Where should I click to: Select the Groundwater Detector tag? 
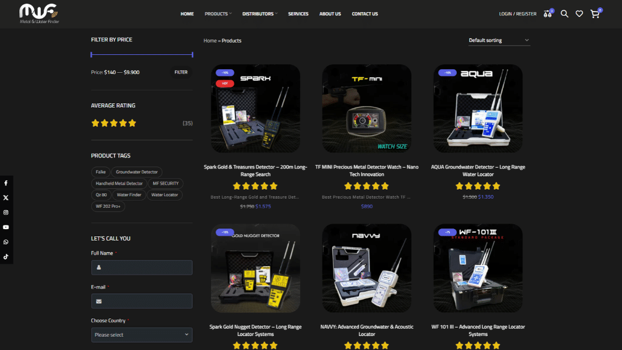[x=137, y=172]
